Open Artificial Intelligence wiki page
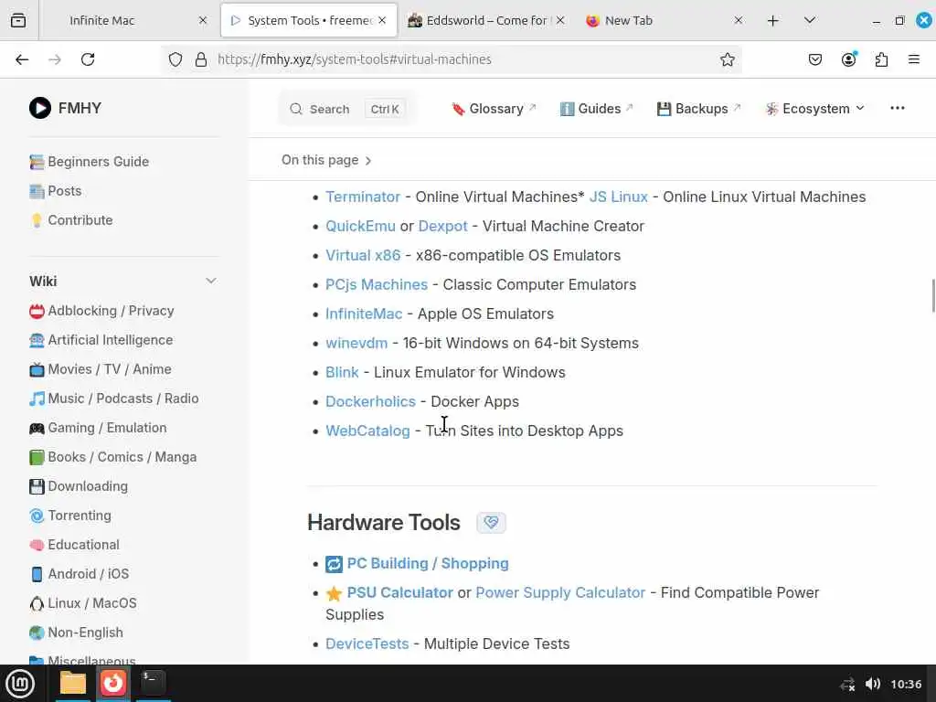This screenshot has height=702, width=936. coord(101,340)
